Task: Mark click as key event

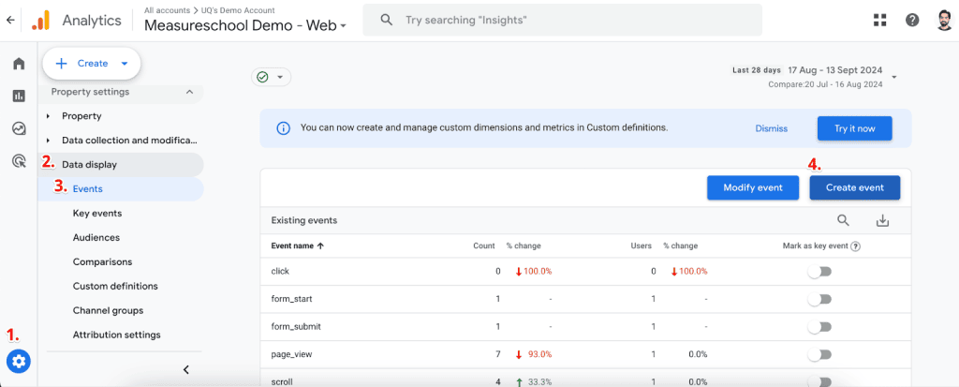Action: (819, 272)
